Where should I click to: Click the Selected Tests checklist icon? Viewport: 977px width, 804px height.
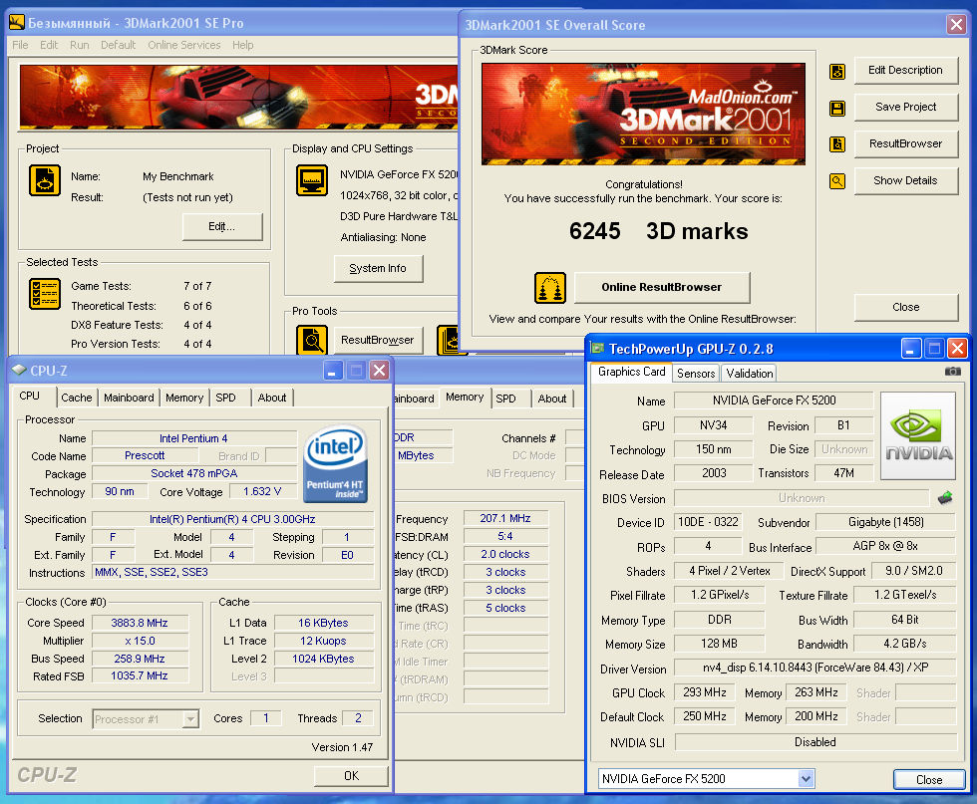pos(45,294)
